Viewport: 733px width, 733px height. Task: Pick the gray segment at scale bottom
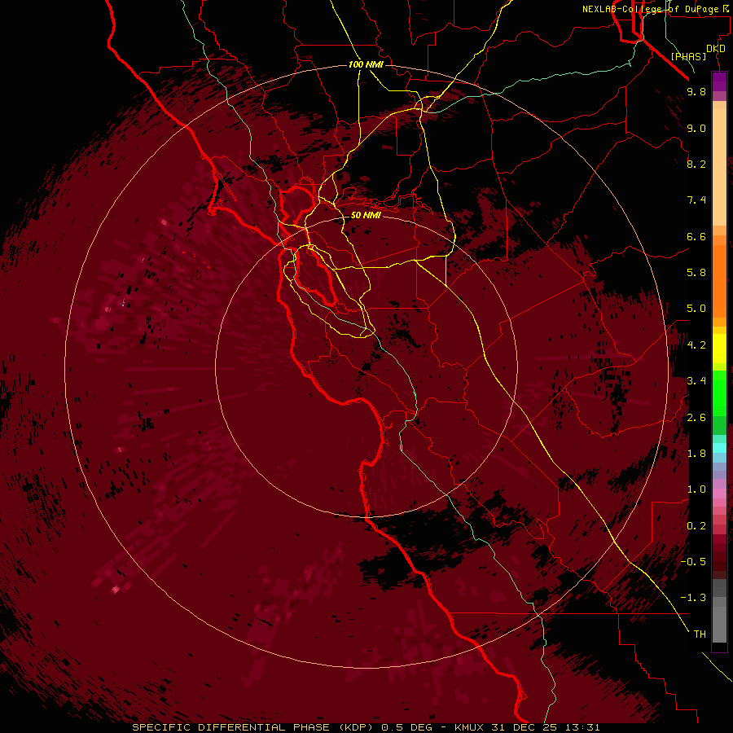(x=719, y=624)
